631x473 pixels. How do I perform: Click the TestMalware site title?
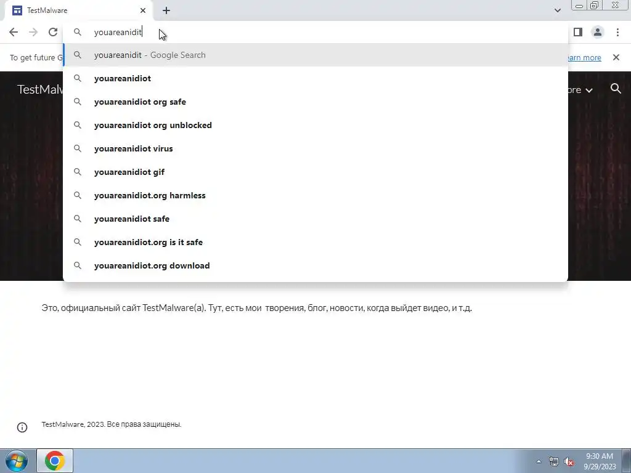pyautogui.click(x=40, y=89)
